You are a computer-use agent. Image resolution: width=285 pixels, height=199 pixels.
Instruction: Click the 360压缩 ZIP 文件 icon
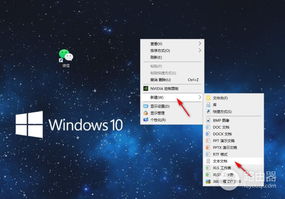(x=208, y=181)
